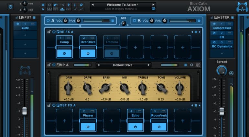The height and width of the screenshot is (137, 249).
Task: Click the lock icon in top toolbar
Action: pos(75,9)
